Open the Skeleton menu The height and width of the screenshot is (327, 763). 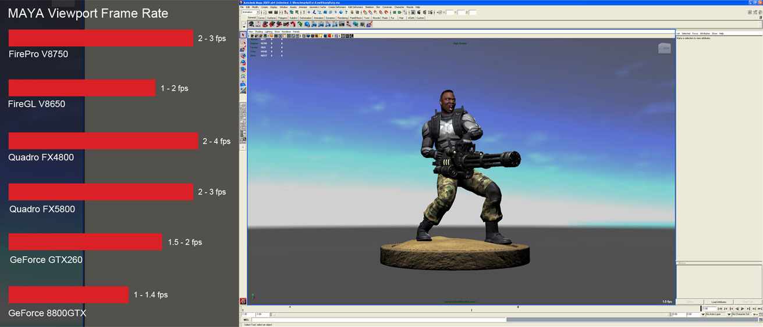click(369, 7)
